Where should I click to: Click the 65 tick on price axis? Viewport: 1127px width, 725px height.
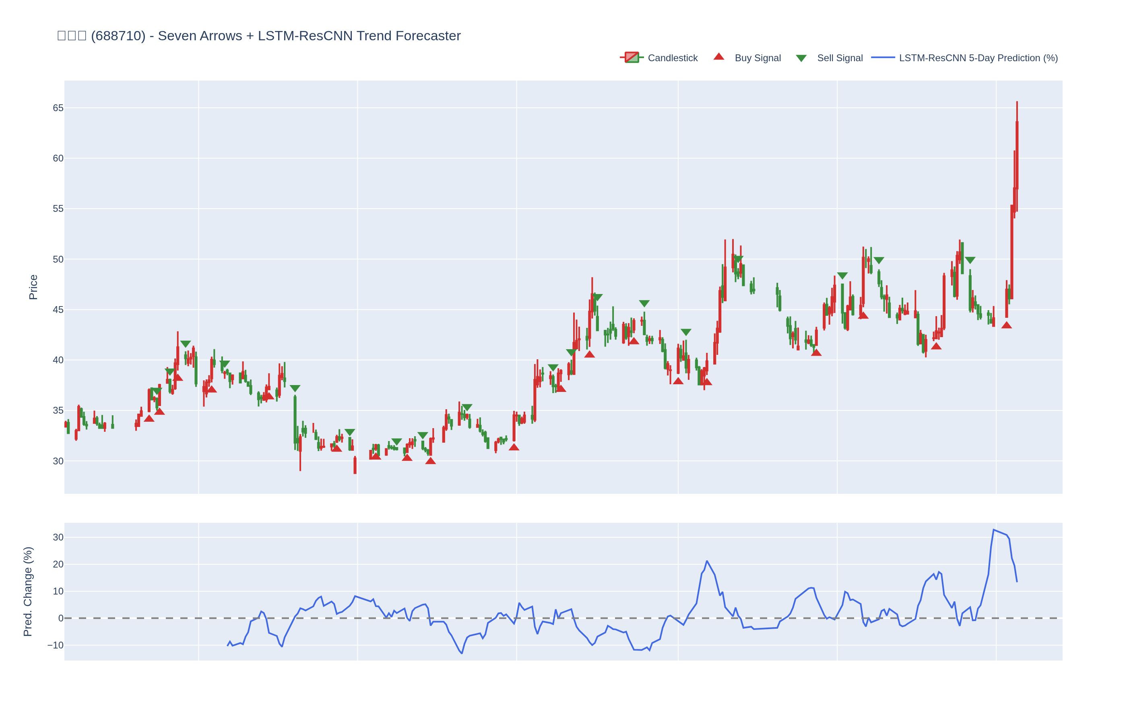[58, 108]
